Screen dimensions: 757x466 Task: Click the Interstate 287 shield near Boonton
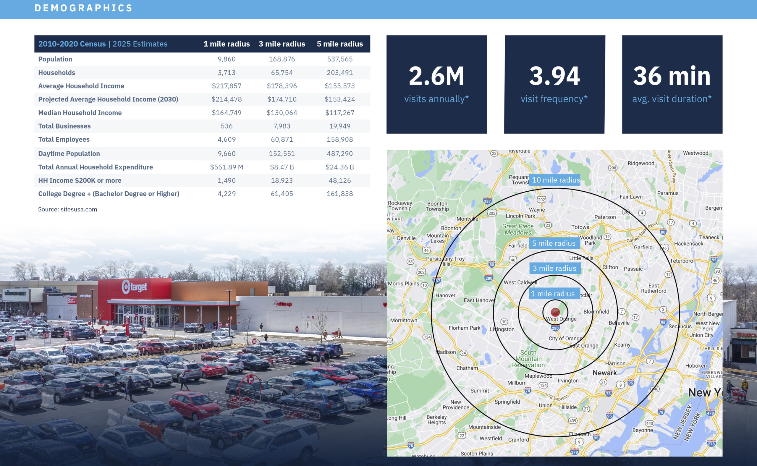(487, 201)
